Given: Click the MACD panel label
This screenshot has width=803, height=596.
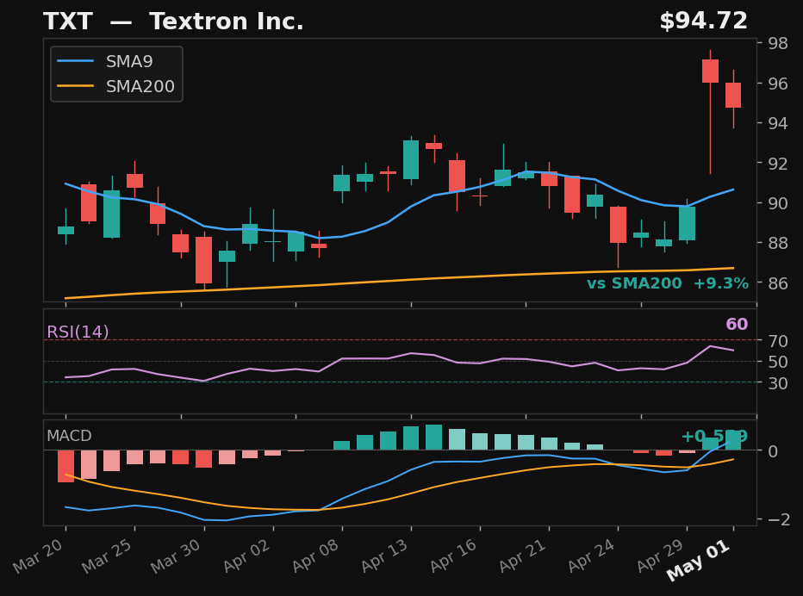Looking at the screenshot, I should tap(69, 436).
